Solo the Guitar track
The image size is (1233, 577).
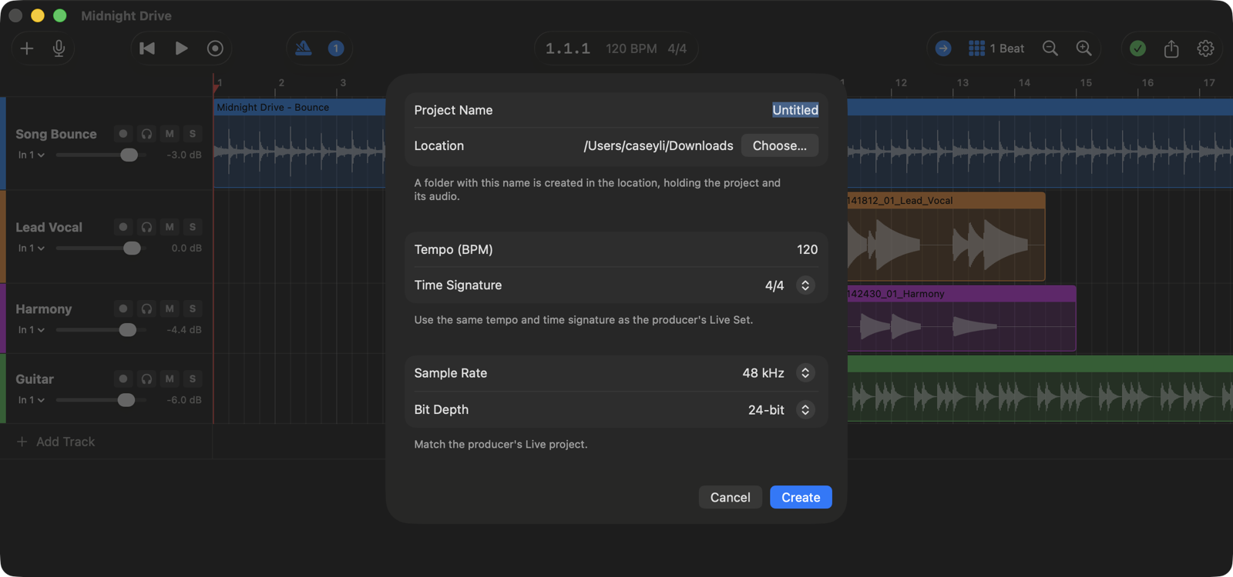193,379
